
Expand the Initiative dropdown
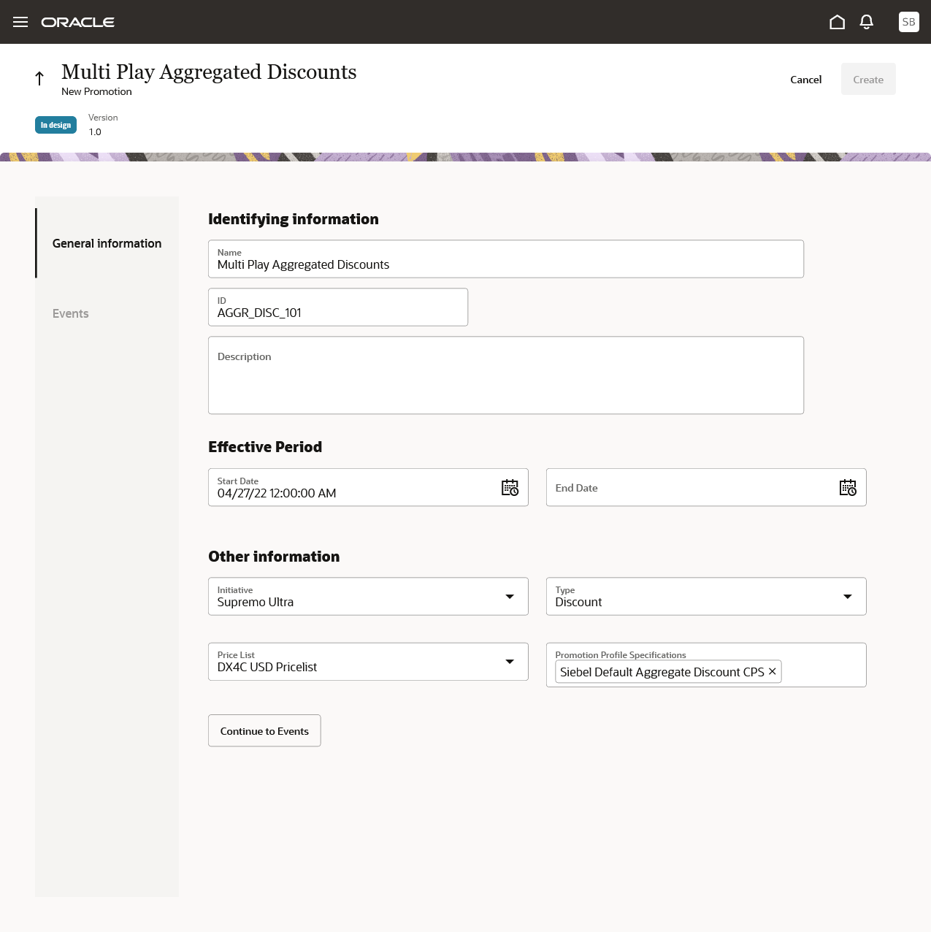pyautogui.click(x=510, y=596)
